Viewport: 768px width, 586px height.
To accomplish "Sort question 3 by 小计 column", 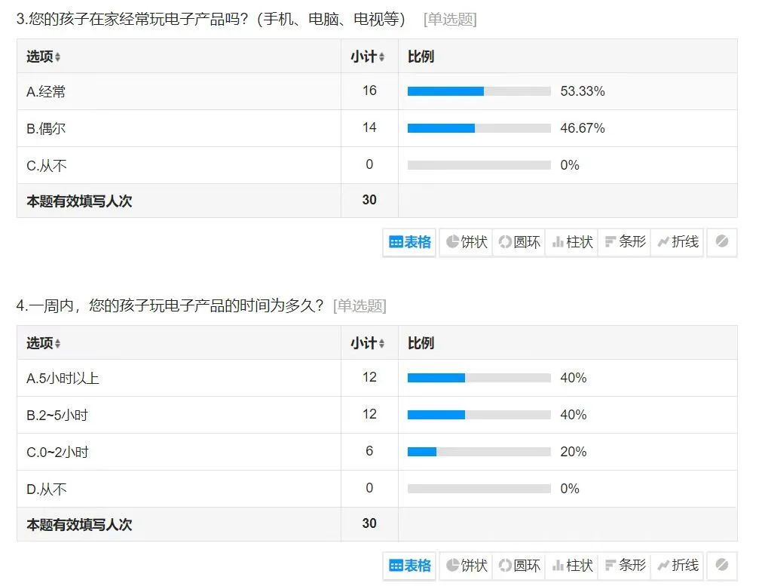I will [x=367, y=57].
